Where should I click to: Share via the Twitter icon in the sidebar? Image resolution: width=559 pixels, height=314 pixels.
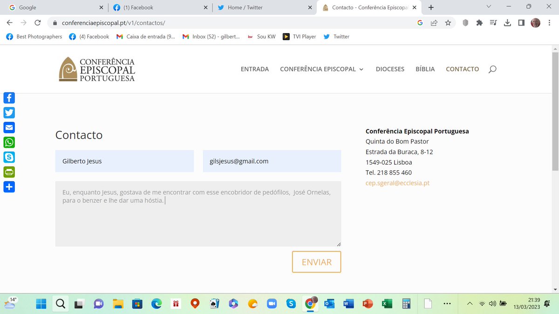click(9, 113)
